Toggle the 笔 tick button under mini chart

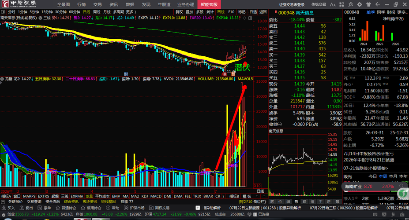(x=272, y=202)
